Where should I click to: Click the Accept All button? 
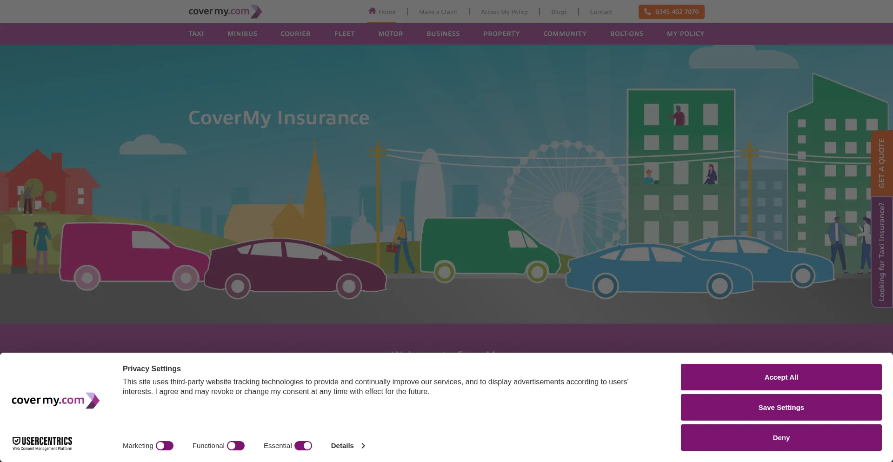(781, 377)
